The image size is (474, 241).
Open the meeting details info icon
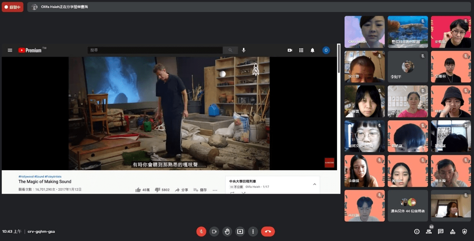tap(417, 232)
